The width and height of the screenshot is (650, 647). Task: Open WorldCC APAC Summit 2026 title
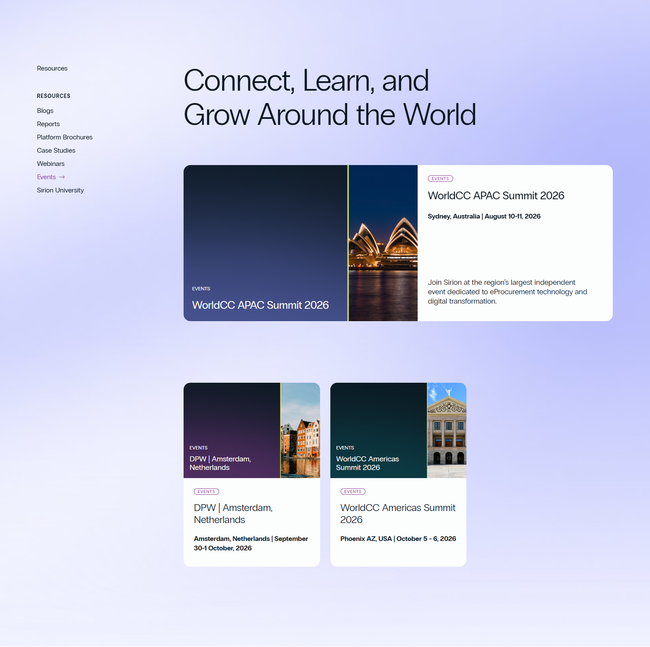(x=496, y=196)
